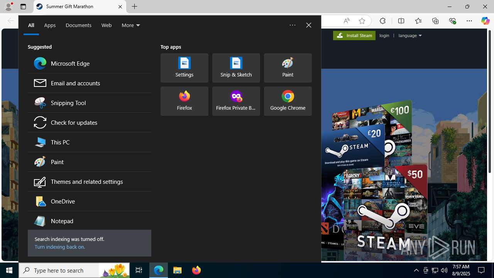Switch to the Web search tab

[x=107, y=25]
